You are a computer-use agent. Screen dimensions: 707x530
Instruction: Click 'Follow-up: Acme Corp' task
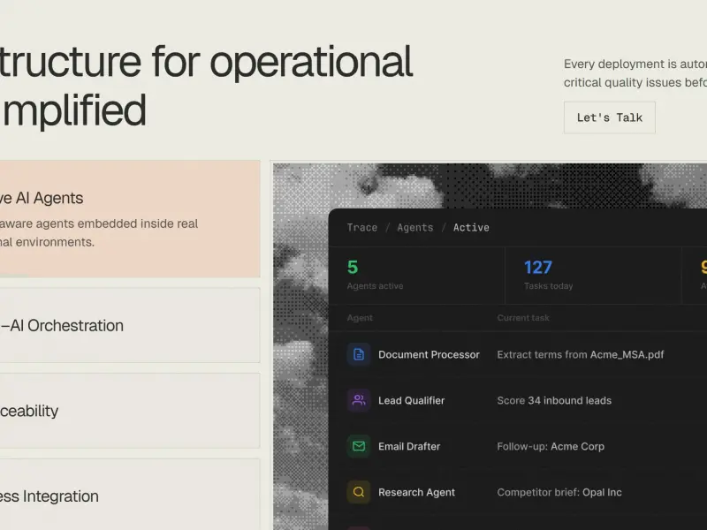[551, 447]
